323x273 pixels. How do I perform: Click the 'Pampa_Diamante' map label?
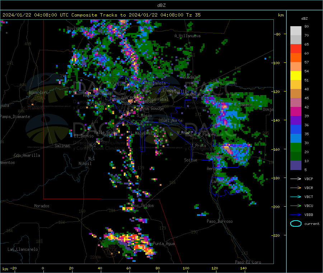point(15,117)
